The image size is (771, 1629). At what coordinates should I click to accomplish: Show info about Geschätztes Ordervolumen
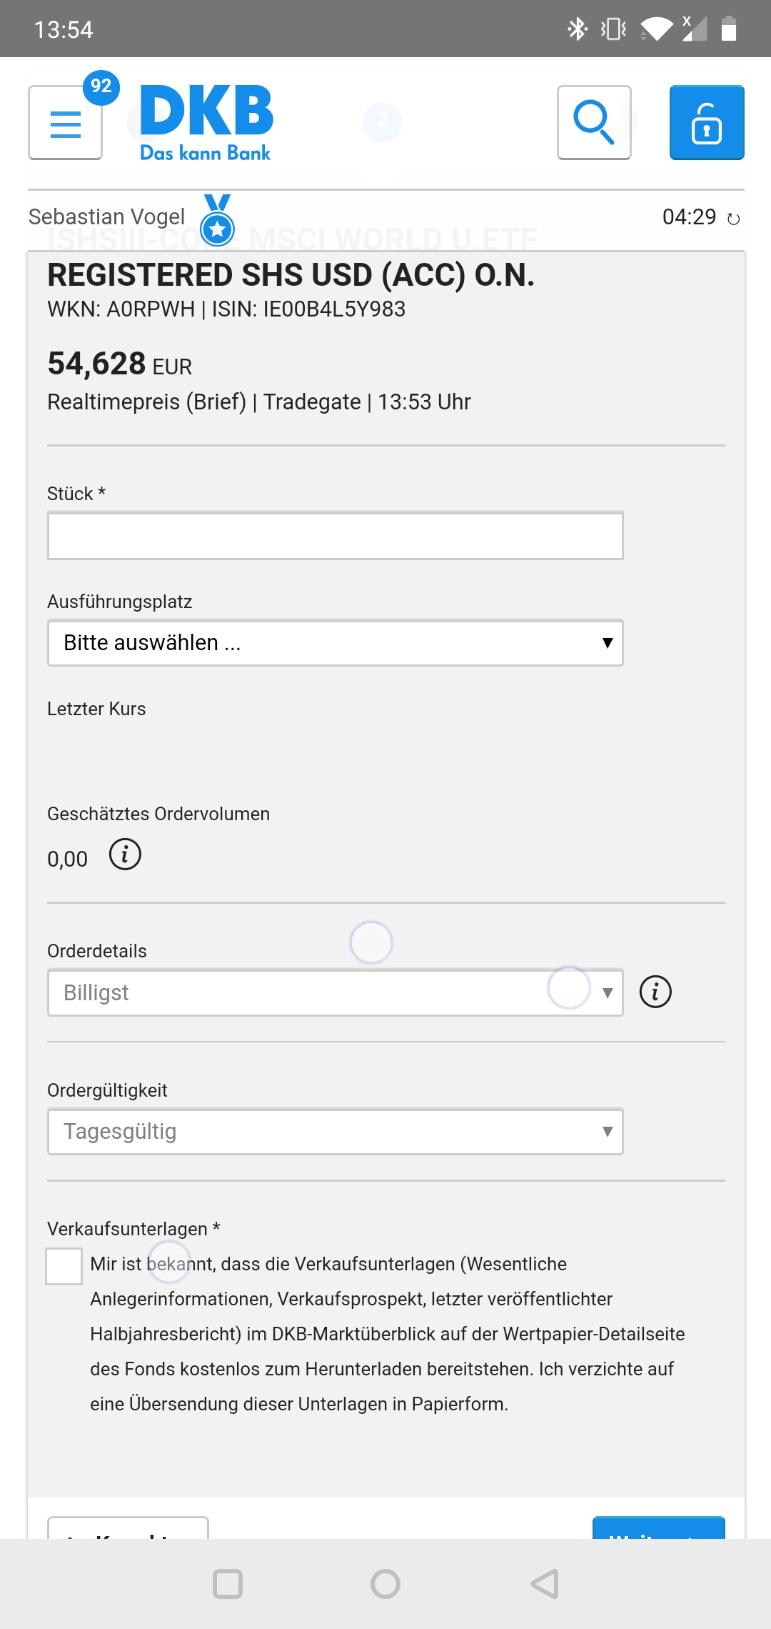(x=125, y=855)
